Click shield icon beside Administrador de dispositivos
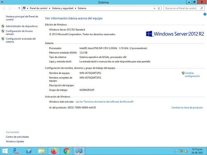The image size is (207, 155). (3, 26)
